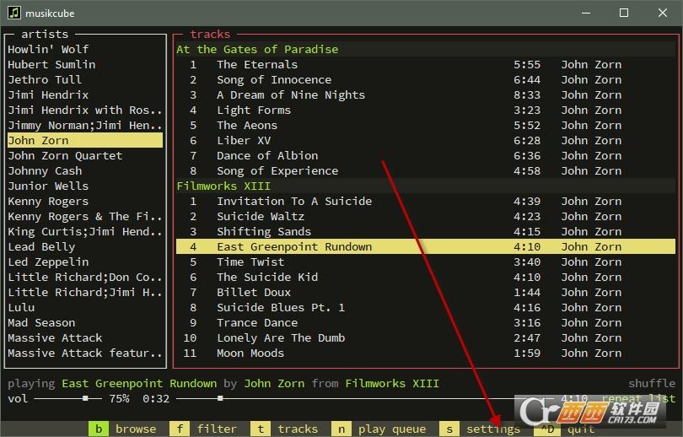Play track Suicide Waltz
Viewport: 683px width, 437px height.
tap(426, 217)
